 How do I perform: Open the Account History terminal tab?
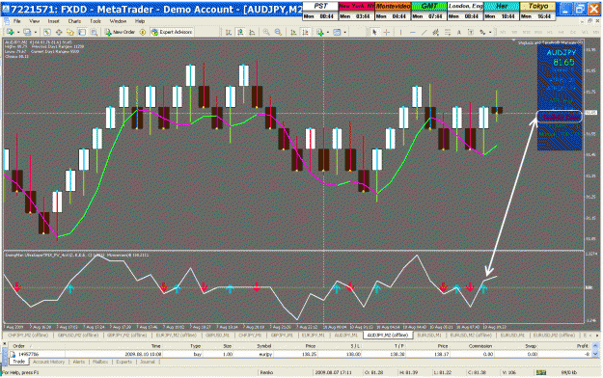(48, 362)
